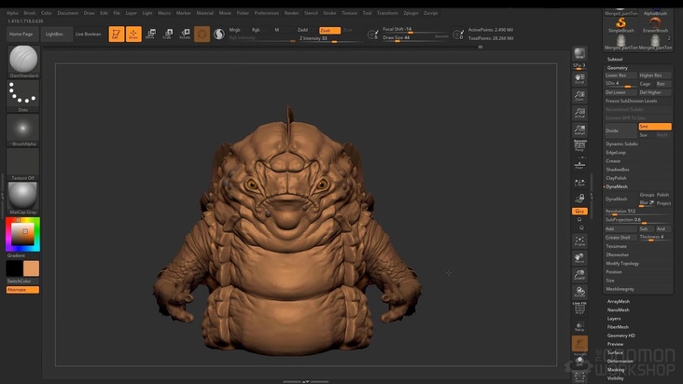Toggle the Live Boolean button
The image size is (683, 384).
pos(88,34)
